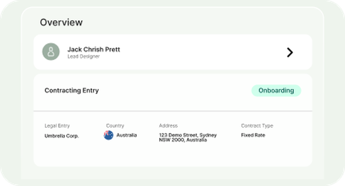Click the Onboarding status badge
The image size is (345, 186).
tap(276, 90)
